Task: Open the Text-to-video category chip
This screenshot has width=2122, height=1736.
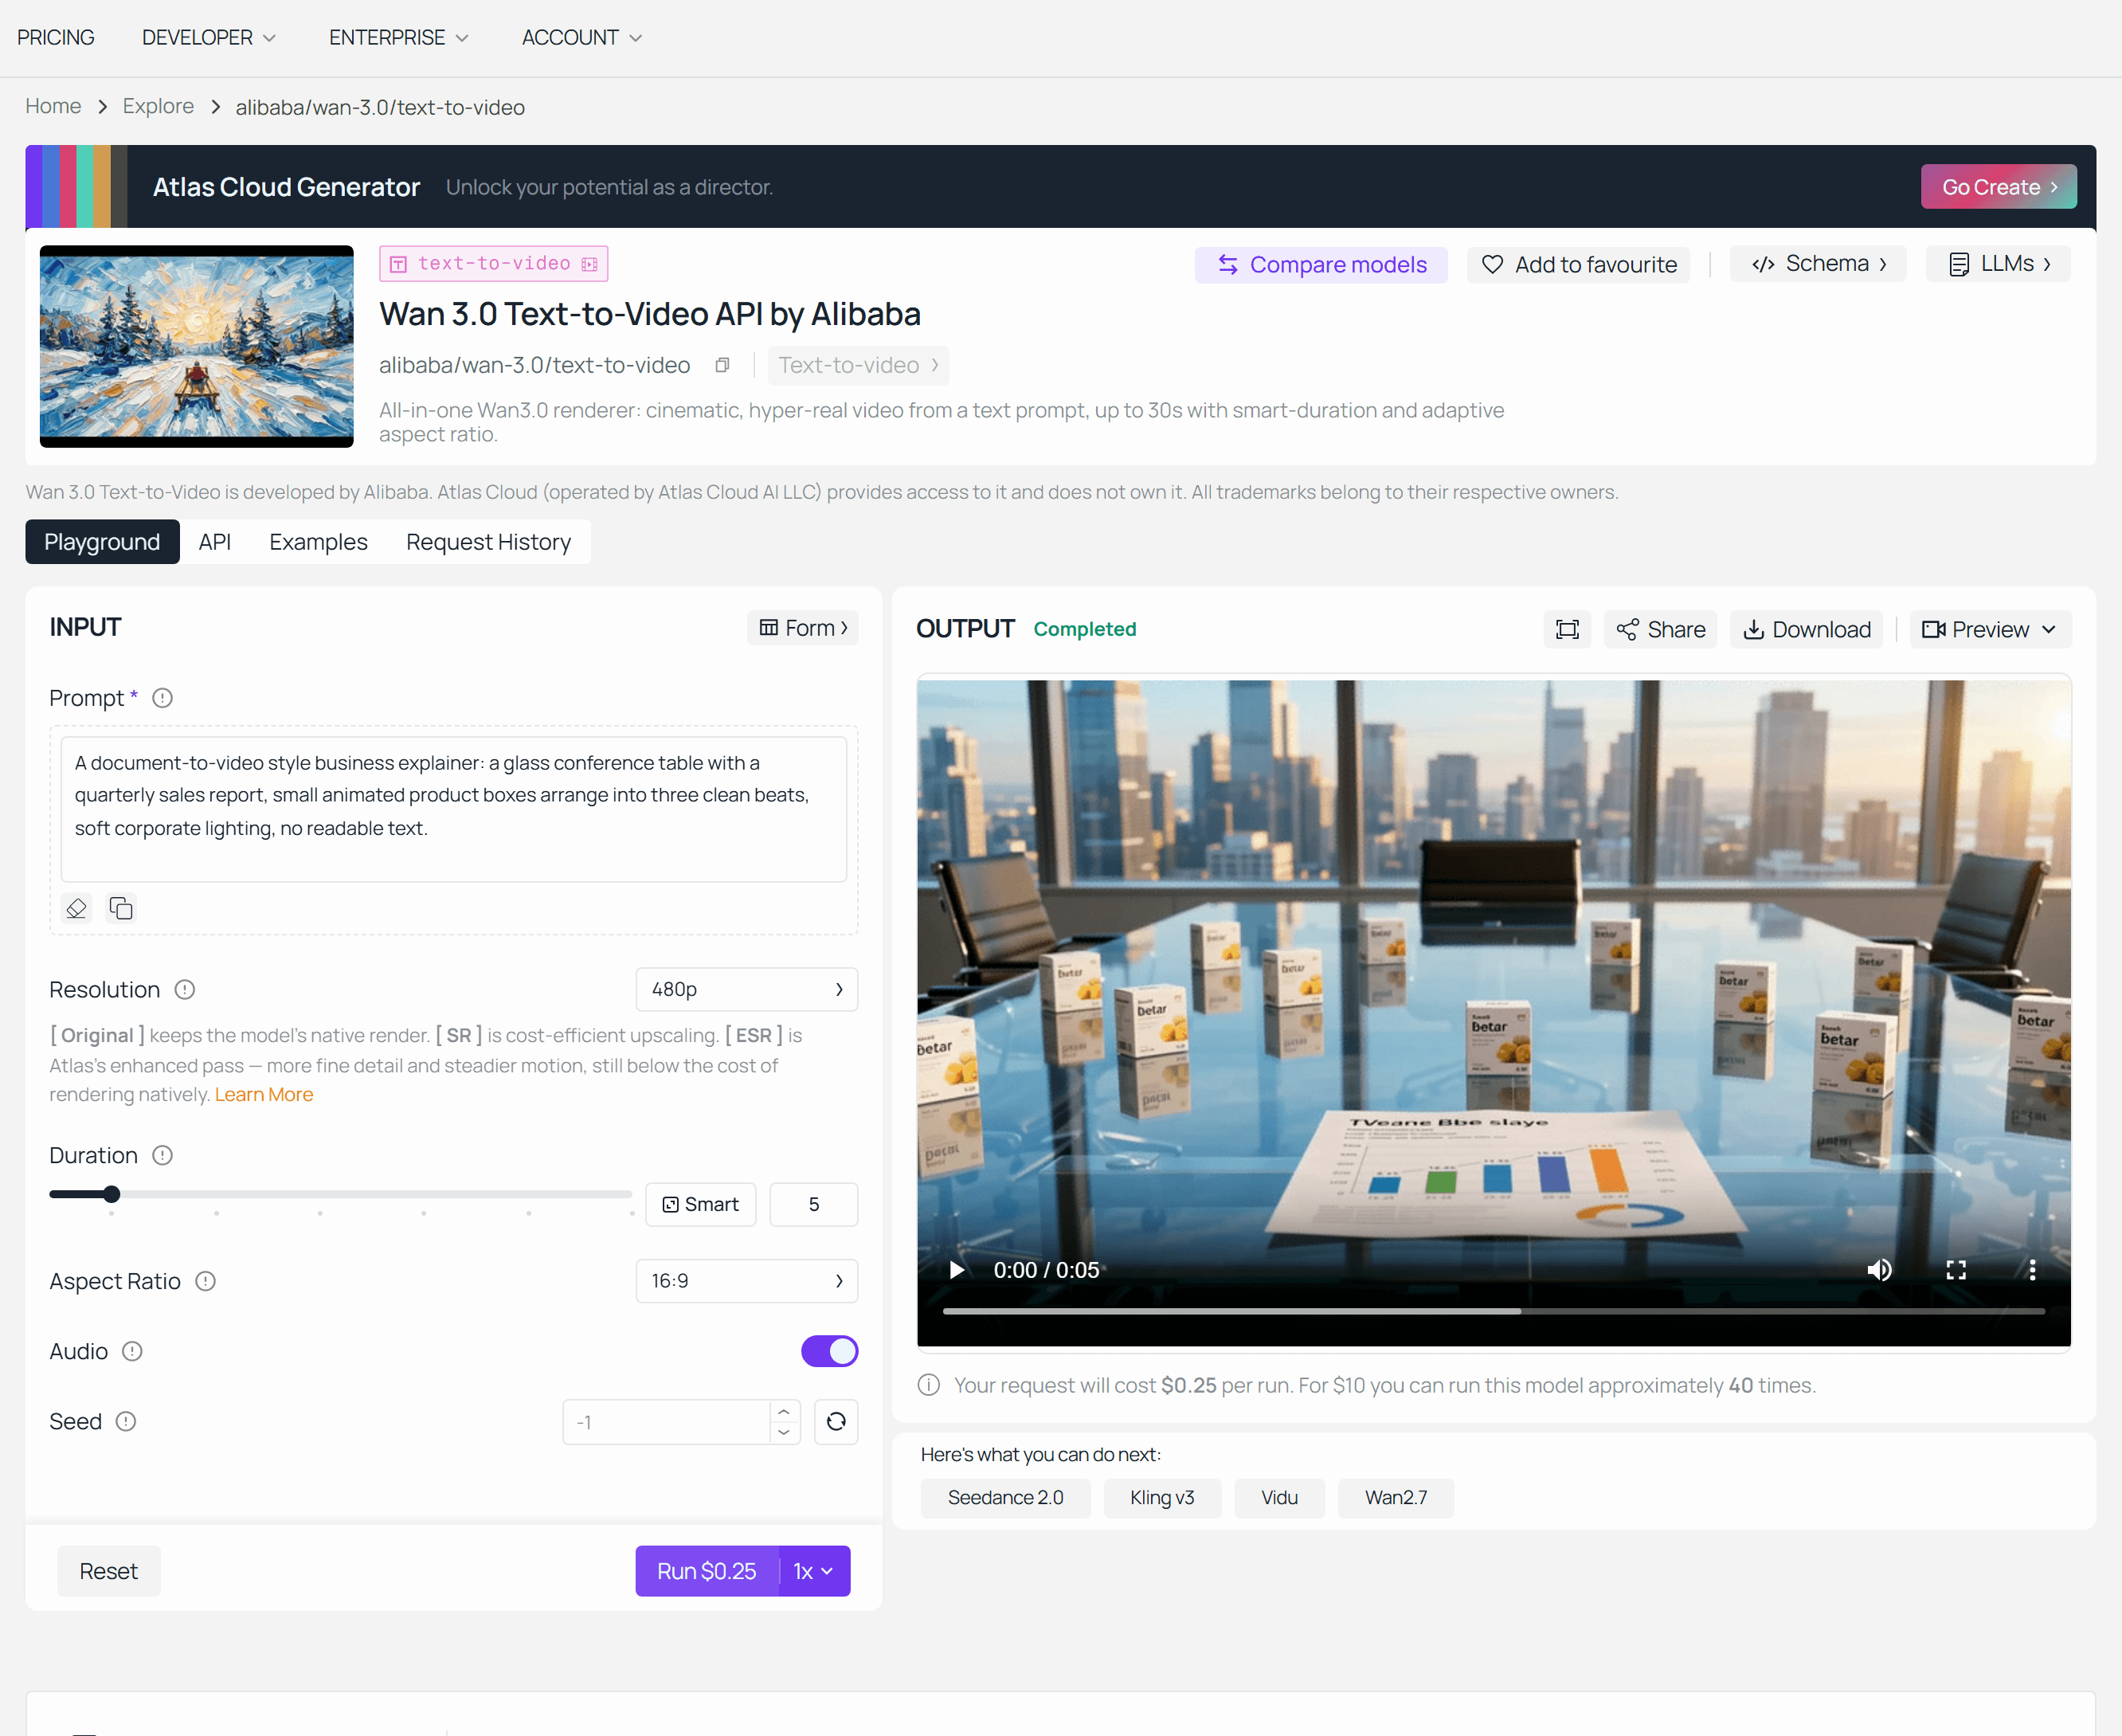Action: point(858,366)
